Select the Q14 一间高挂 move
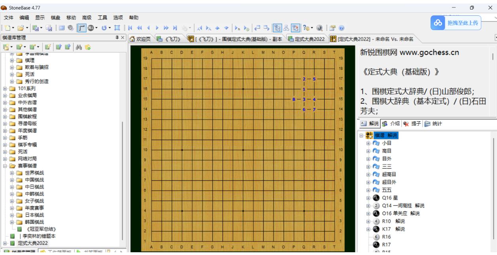The height and width of the screenshot is (255, 497). (x=403, y=206)
